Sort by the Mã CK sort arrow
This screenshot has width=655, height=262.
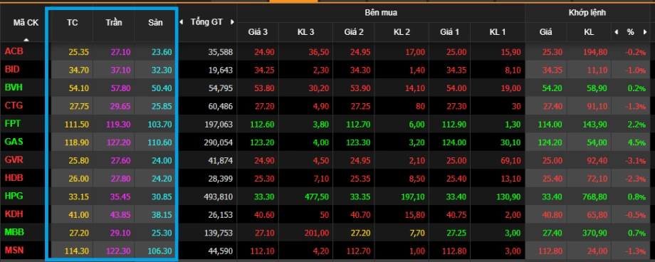[x=26, y=40]
